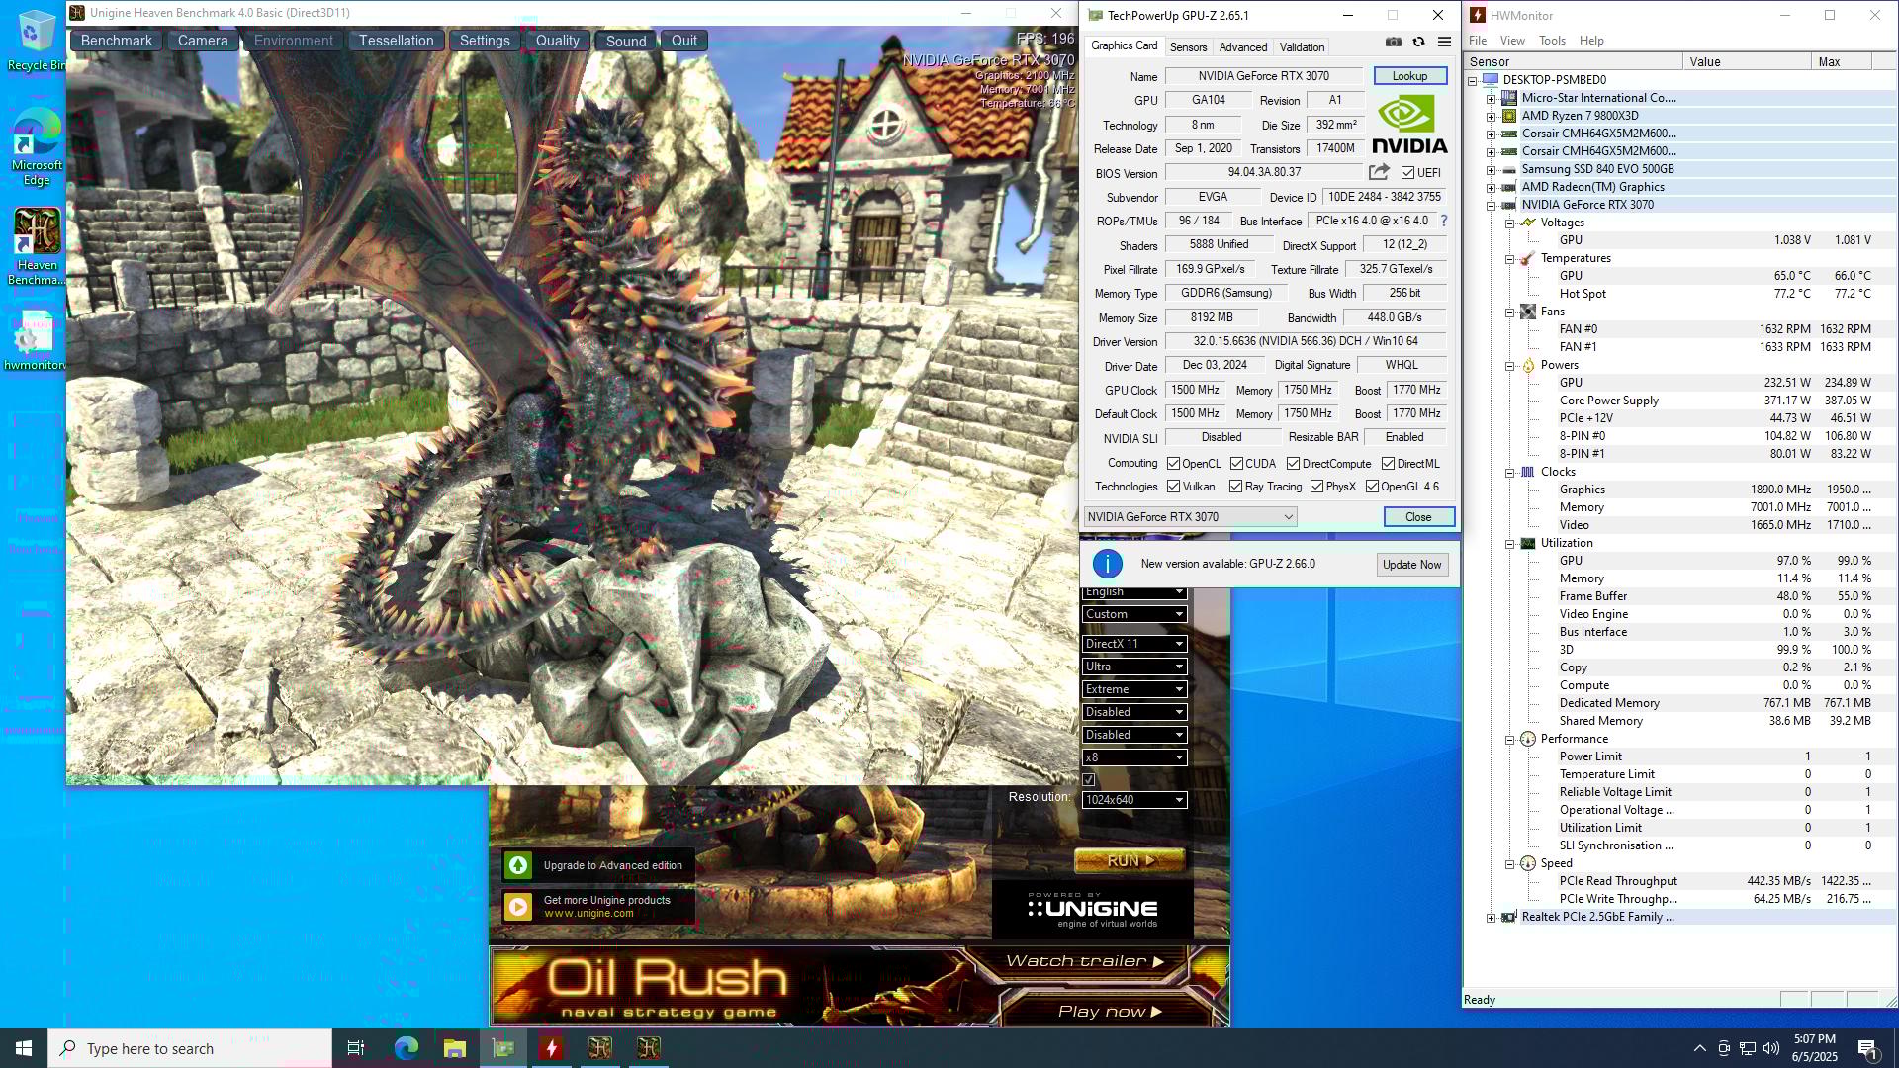Switch to the Sensors tab
The width and height of the screenshot is (1899, 1068).
point(1187,47)
